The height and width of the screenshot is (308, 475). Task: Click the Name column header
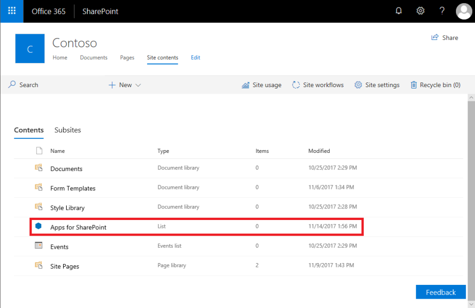point(58,151)
